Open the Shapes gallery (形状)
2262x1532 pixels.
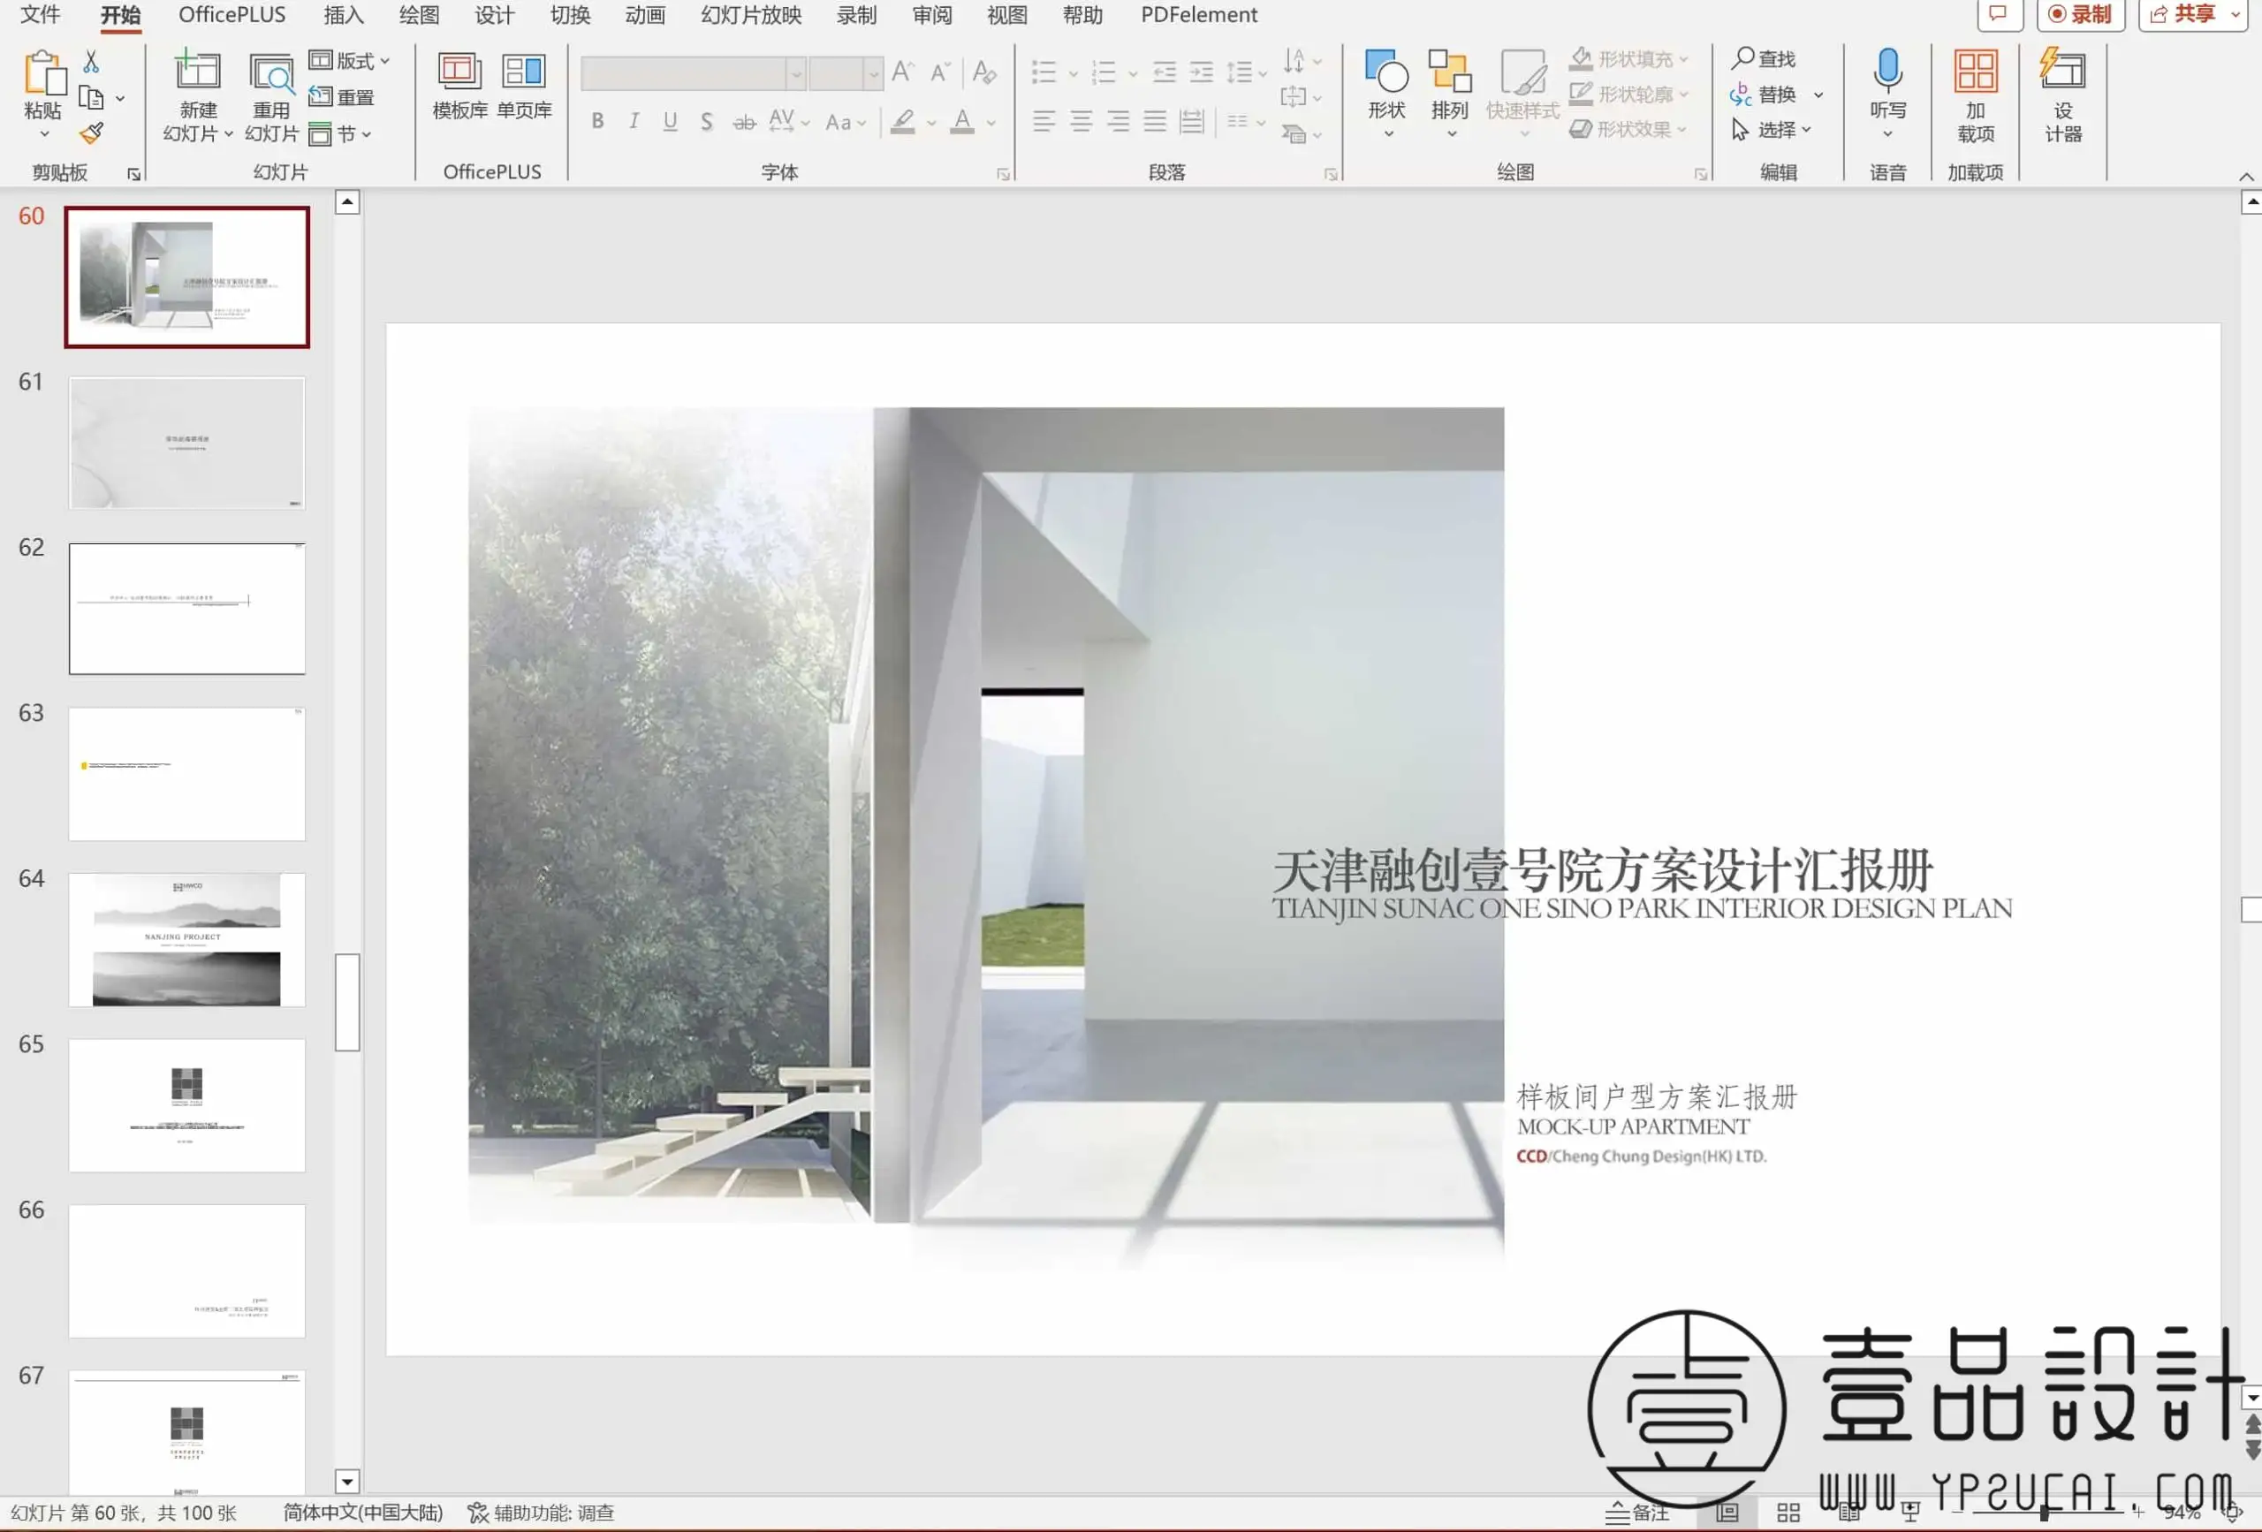point(1387,95)
